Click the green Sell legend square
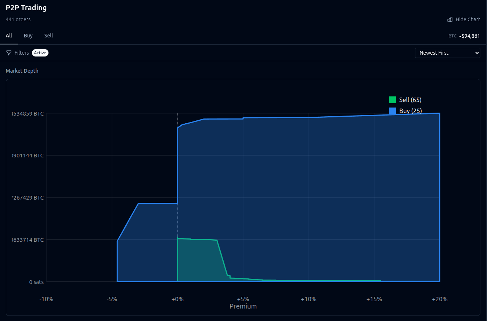487x321 pixels. click(x=393, y=100)
